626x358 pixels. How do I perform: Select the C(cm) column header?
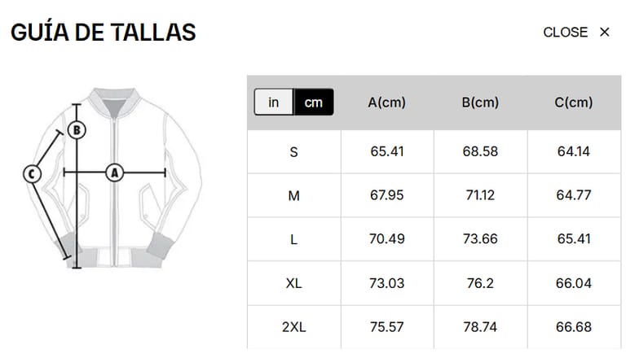[x=574, y=103]
